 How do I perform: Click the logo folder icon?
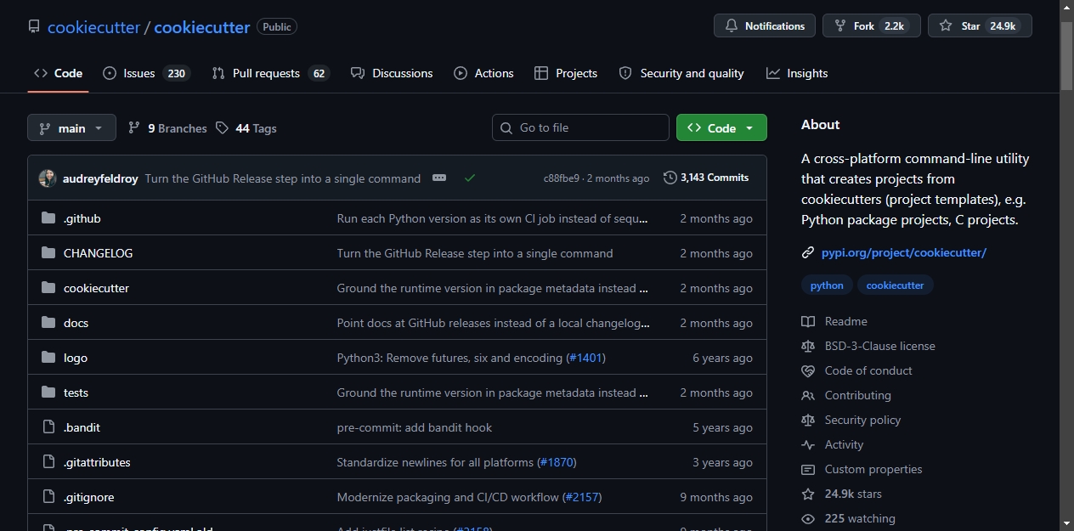pos(48,358)
